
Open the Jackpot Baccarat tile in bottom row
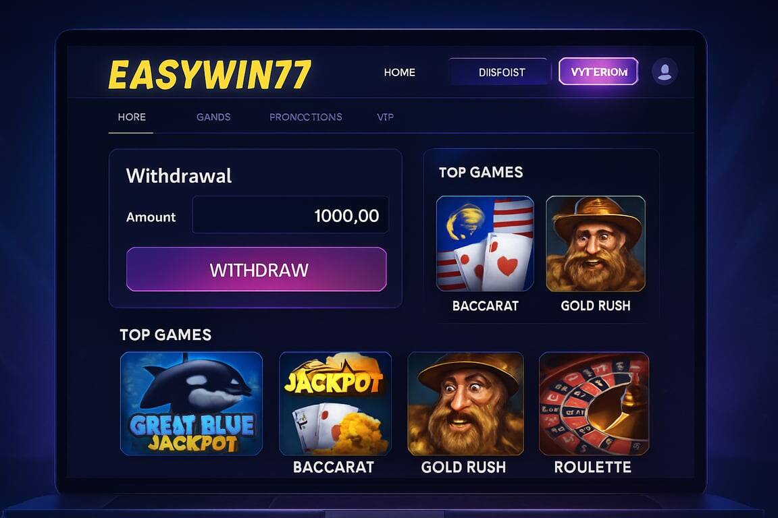point(336,403)
